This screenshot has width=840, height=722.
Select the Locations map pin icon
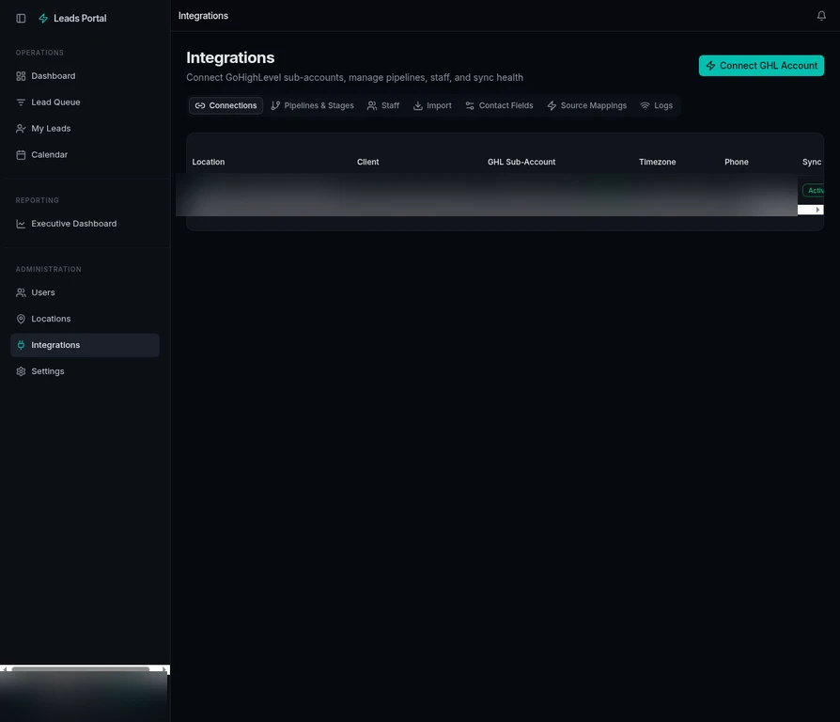click(x=20, y=319)
